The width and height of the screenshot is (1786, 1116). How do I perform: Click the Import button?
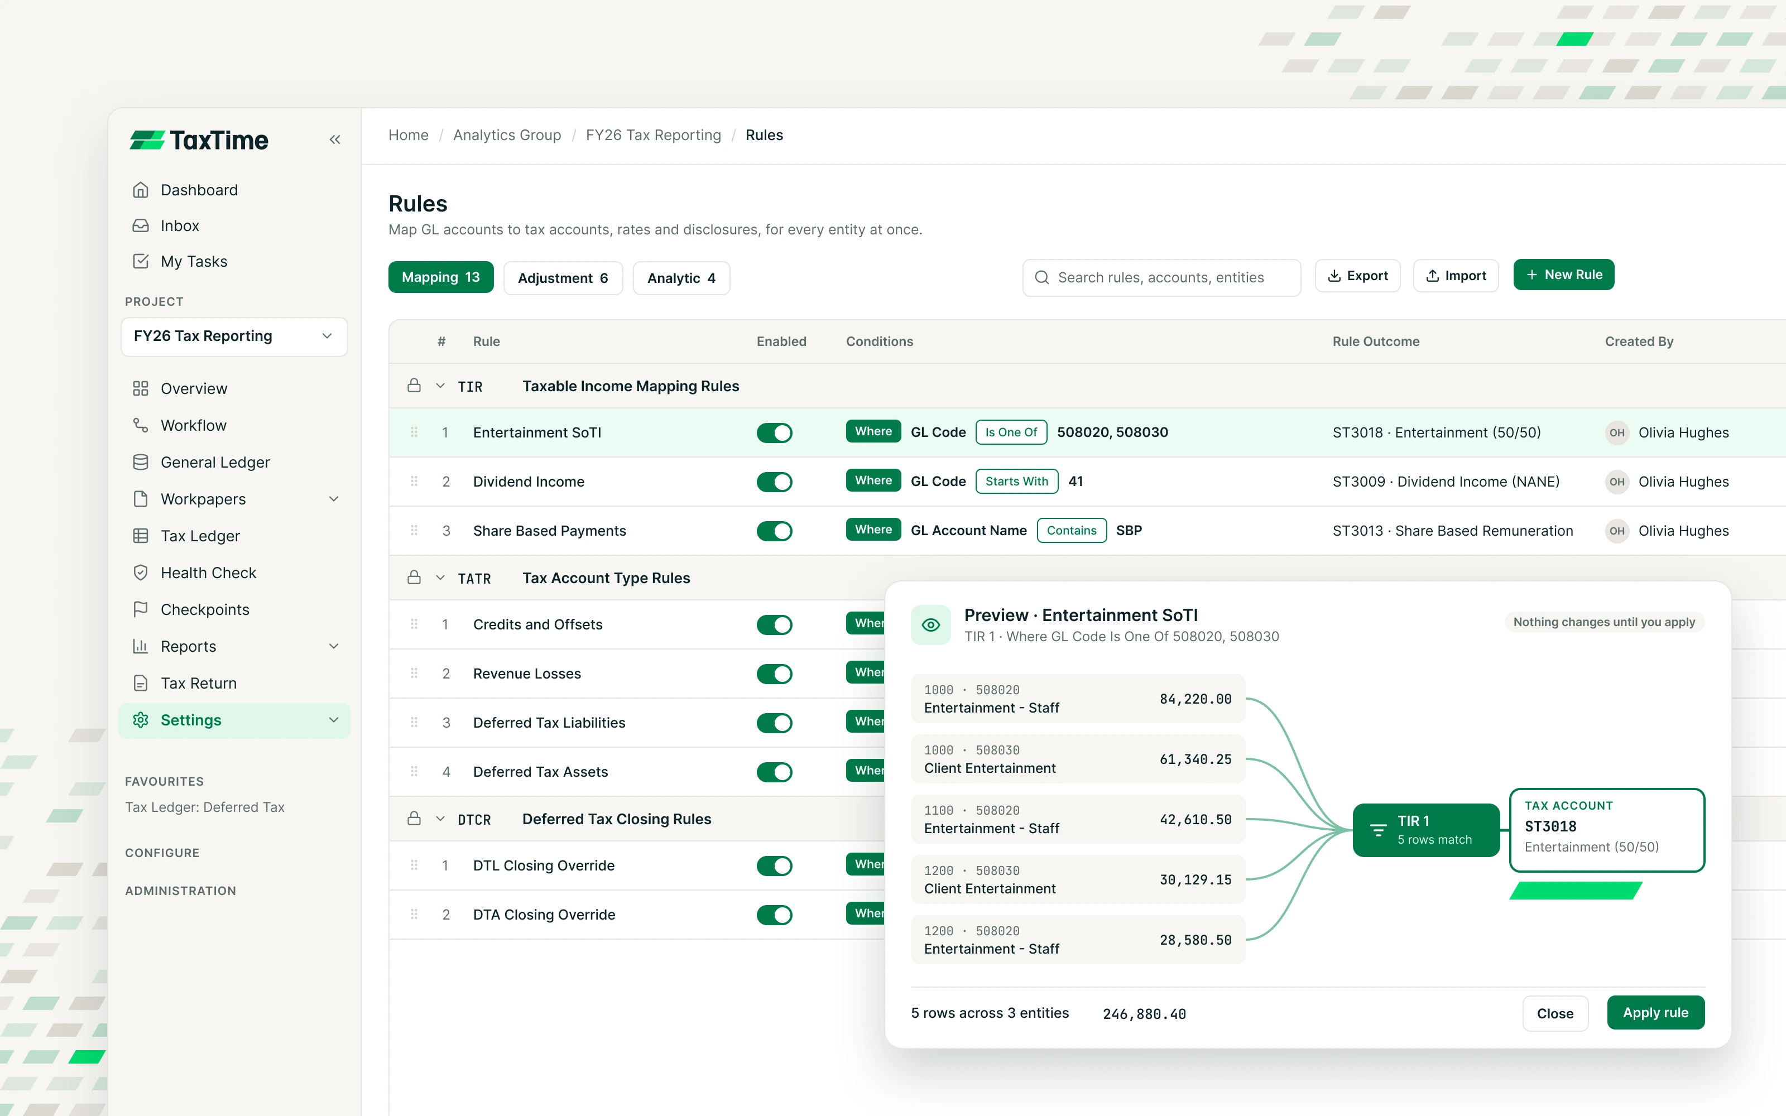tap(1456, 275)
